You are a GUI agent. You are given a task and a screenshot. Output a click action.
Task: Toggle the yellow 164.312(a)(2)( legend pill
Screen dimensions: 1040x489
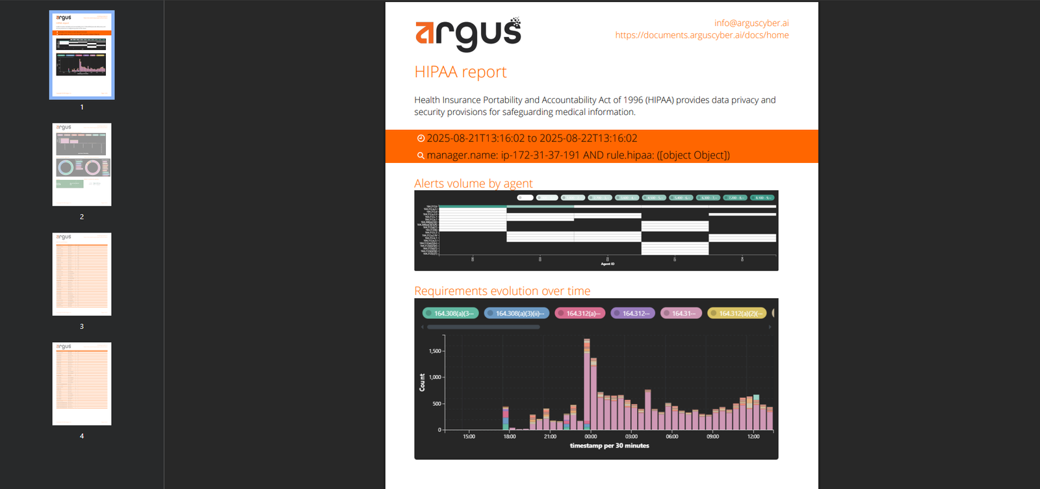[x=737, y=313]
